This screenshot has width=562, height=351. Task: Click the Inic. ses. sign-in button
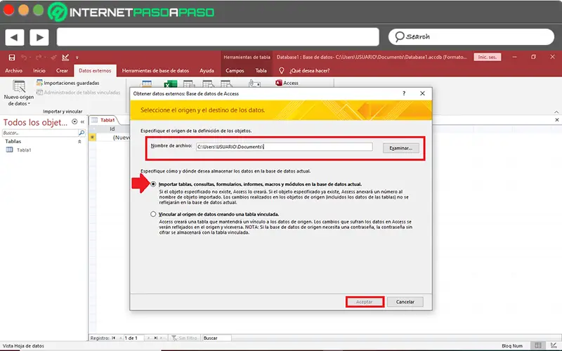coord(488,57)
